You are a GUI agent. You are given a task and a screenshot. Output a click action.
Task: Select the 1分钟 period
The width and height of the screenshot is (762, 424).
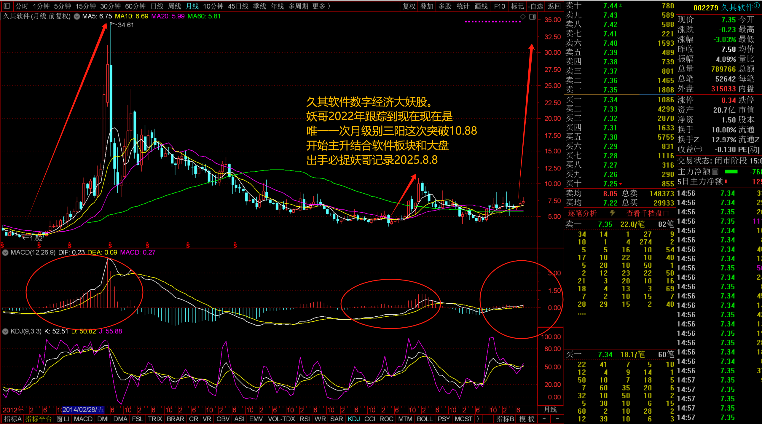coord(41,6)
